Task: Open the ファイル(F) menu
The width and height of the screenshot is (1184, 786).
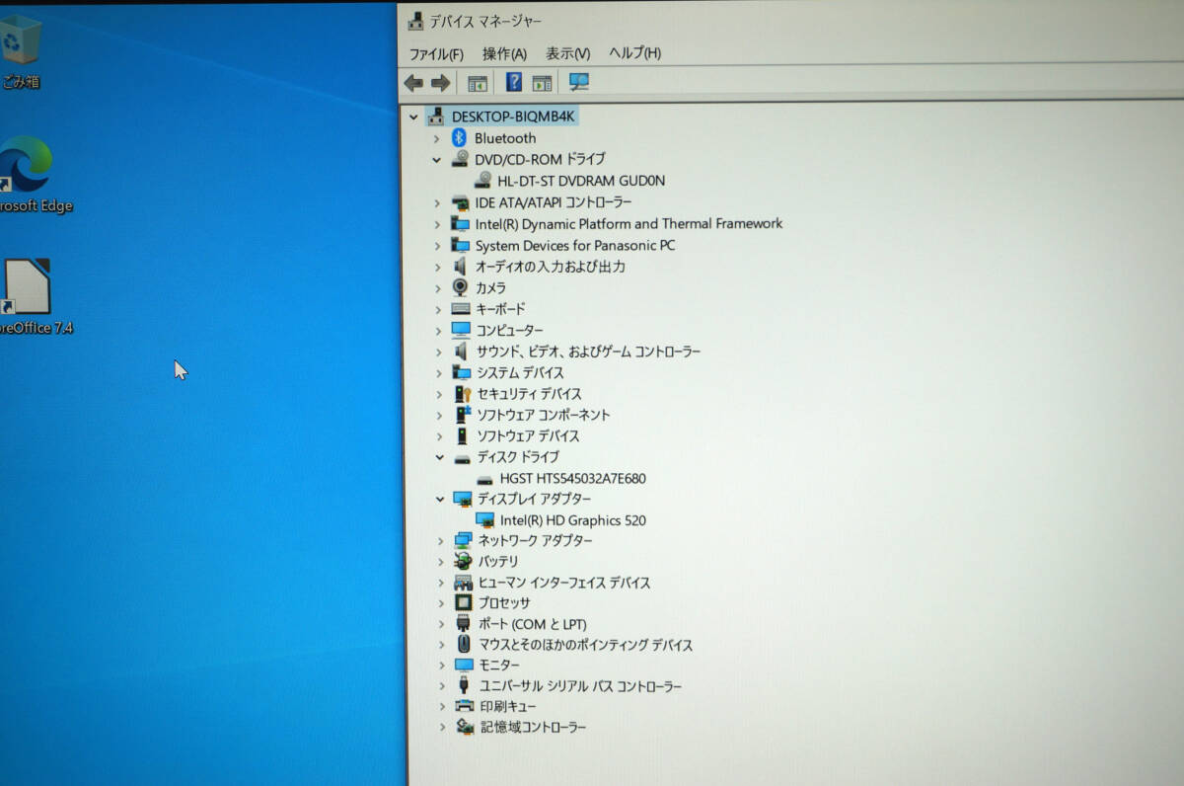Action: [x=436, y=53]
